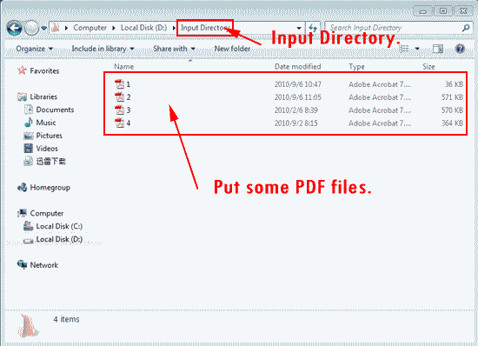Click the 2010/9/6 11:05 date cell

tap(298, 97)
